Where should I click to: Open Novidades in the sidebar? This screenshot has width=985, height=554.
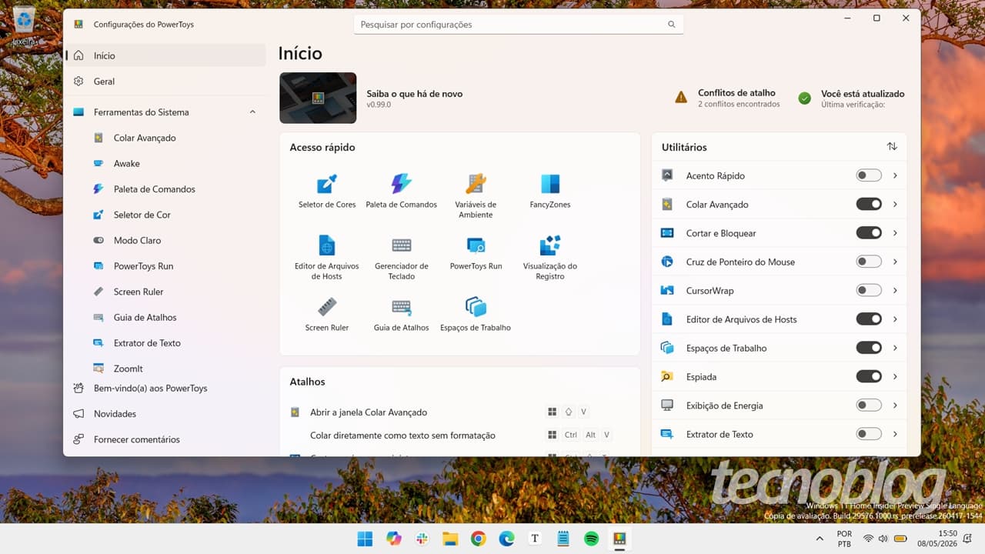click(x=166, y=413)
